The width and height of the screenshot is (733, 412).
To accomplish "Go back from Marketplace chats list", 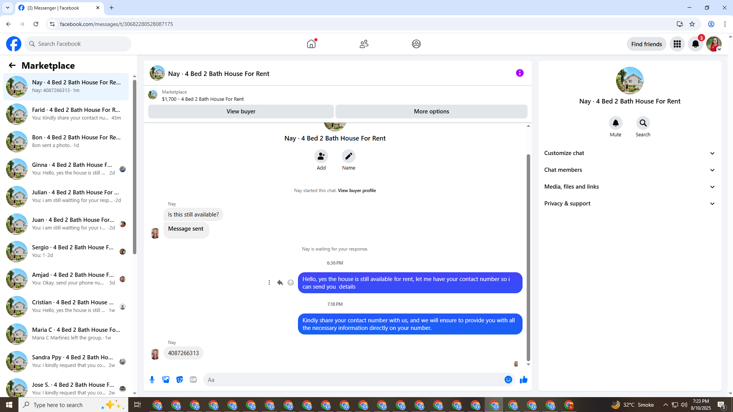I will pos(12,66).
